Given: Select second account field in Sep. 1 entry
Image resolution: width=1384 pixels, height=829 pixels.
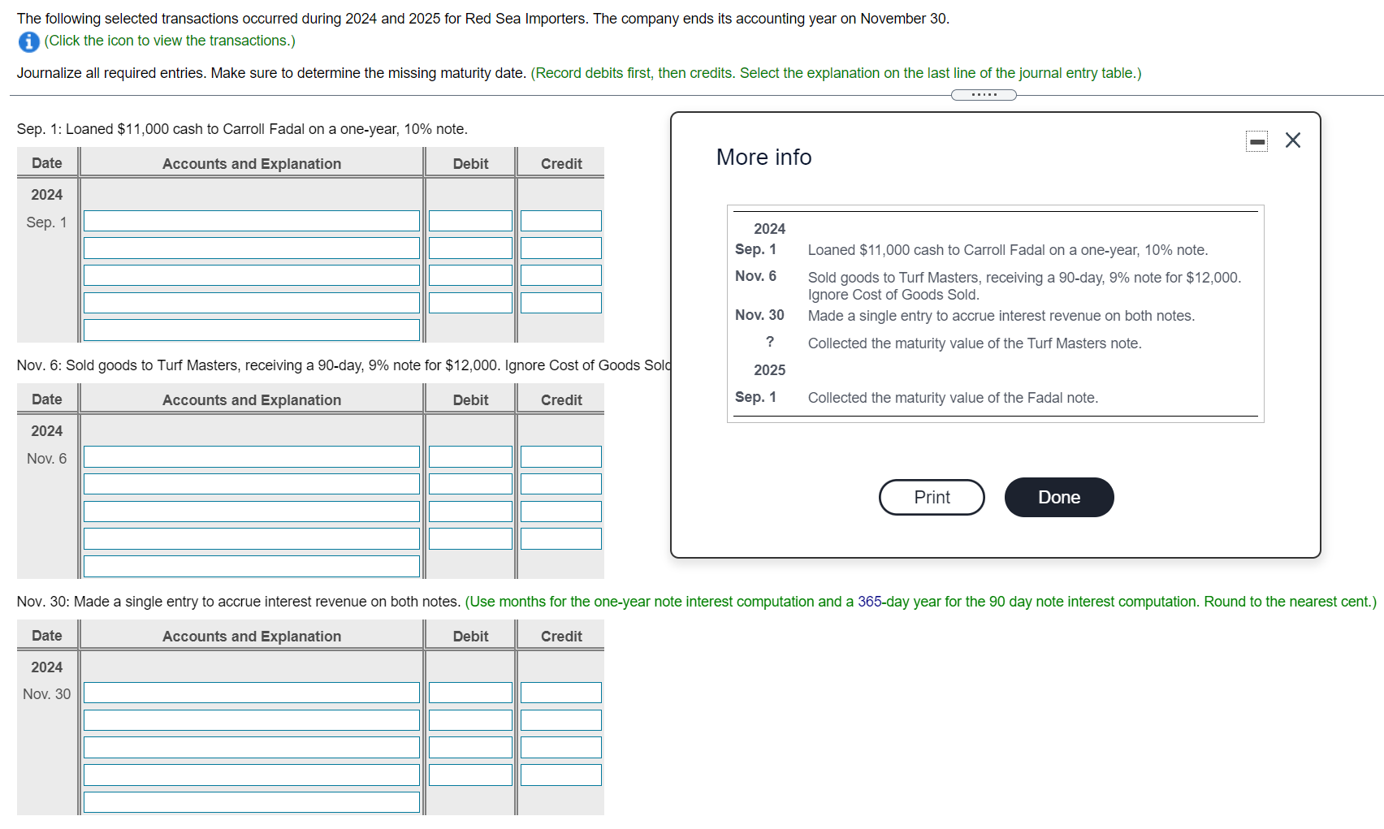Looking at the screenshot, I should tap(252, 248).
